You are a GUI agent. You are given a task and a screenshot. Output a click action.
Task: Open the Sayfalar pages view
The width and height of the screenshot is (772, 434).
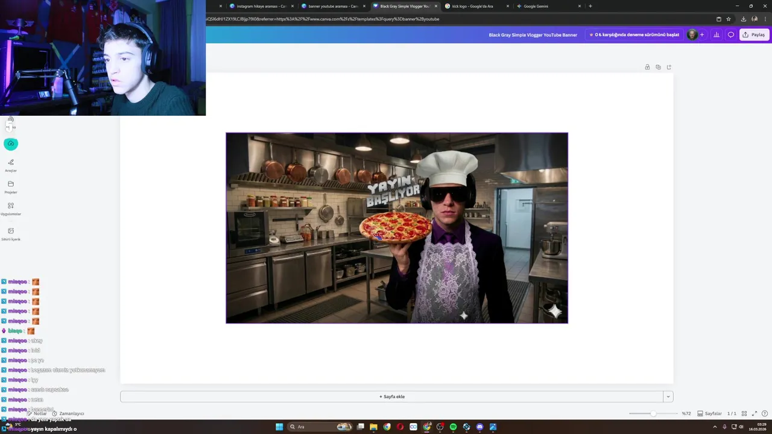710,414
